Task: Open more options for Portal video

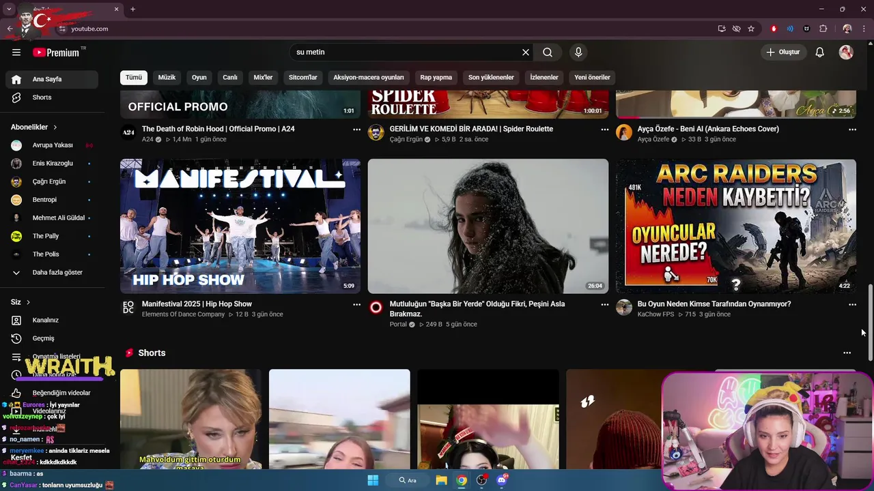Action: [x=604, y=304]
